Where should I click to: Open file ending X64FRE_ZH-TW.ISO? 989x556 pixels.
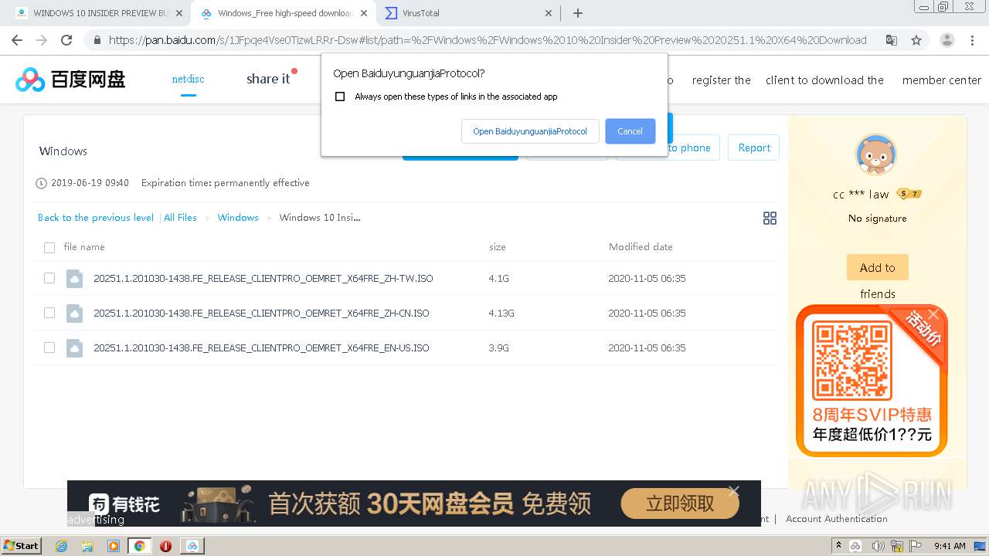pos(263,278)
